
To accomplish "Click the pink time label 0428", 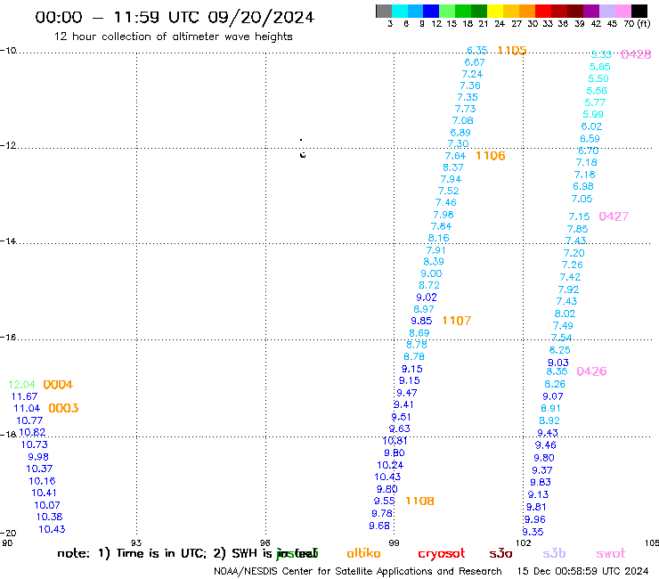I will (637, 54).
